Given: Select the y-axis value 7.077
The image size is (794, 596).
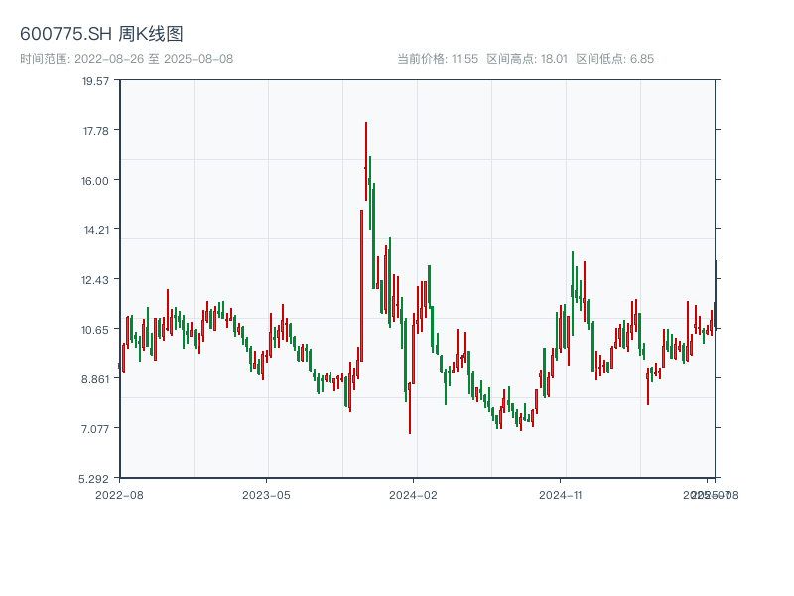Looking at the screenshot, I should (95, 429).
